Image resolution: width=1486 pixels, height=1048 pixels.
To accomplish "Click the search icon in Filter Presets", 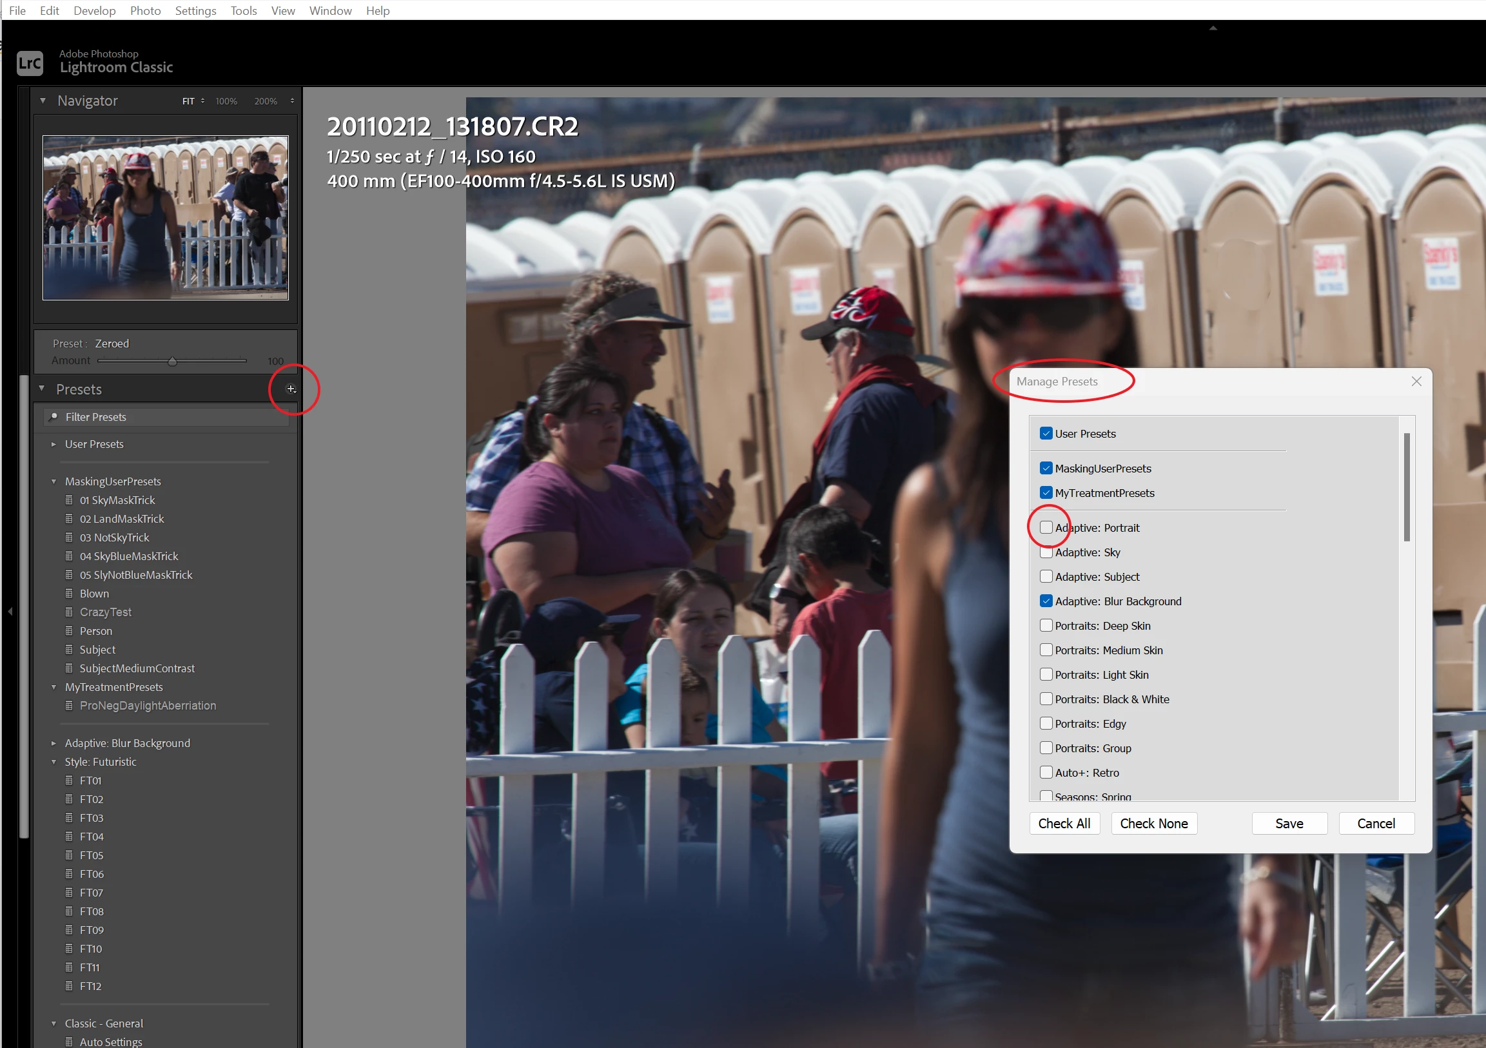I will pyautogui.click(x=54, y=416).
